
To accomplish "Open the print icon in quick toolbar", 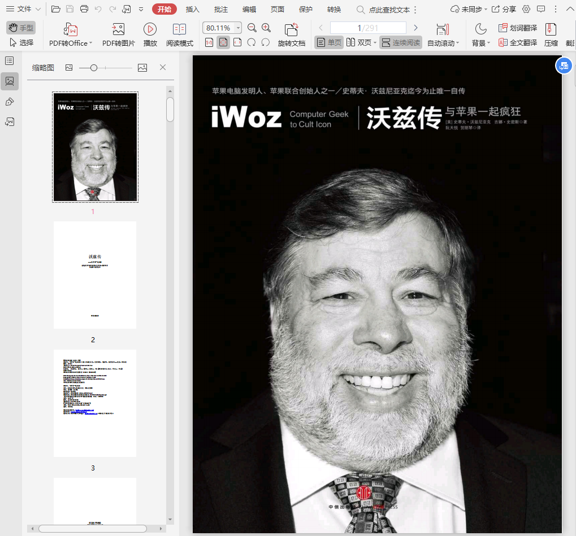I will pos(84,9).
